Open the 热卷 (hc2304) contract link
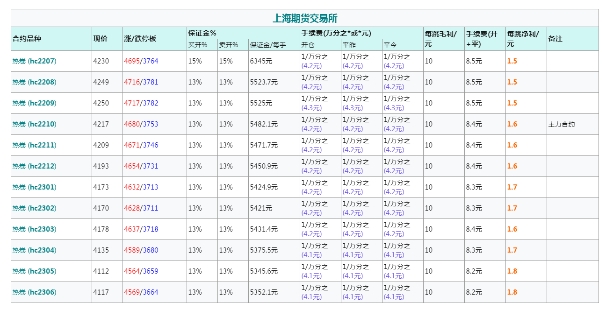 coord(34,250)
